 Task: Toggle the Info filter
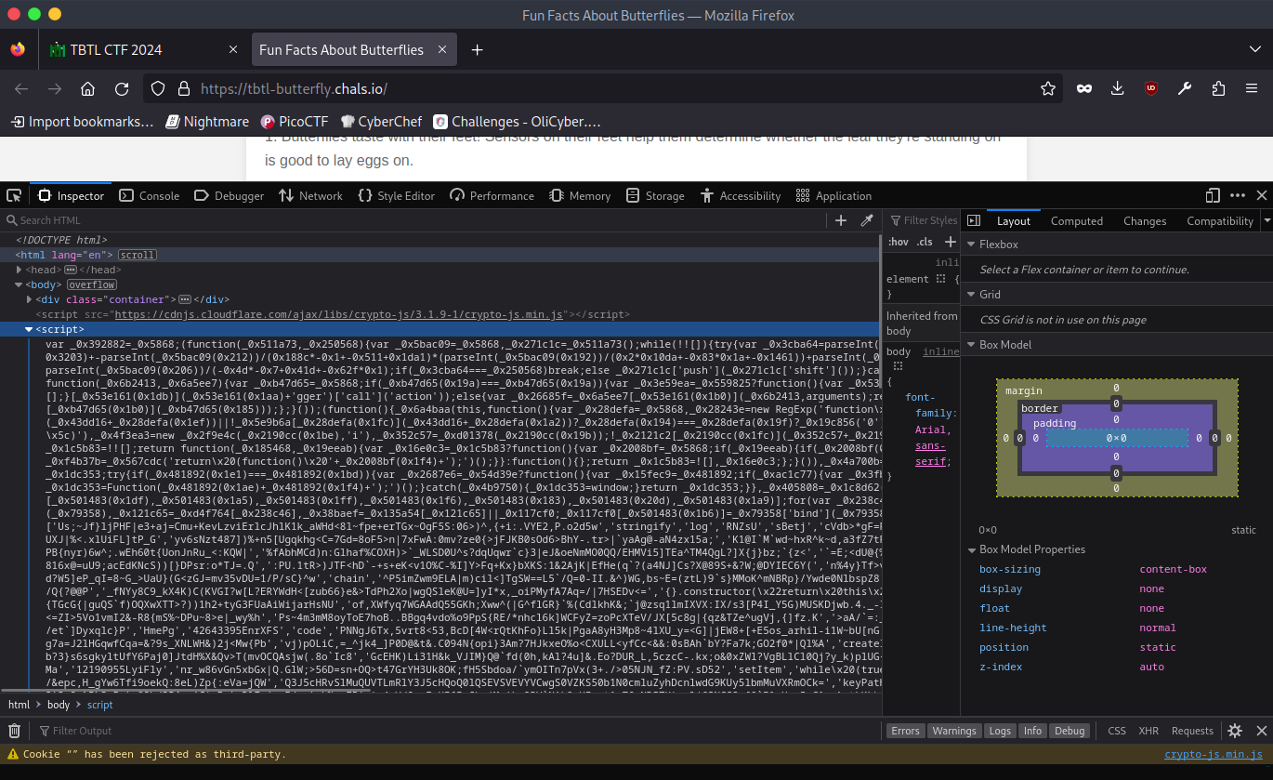[x=1032, y=731]
